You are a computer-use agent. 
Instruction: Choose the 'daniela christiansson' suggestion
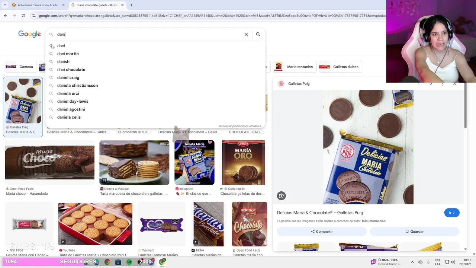[155, 85]
